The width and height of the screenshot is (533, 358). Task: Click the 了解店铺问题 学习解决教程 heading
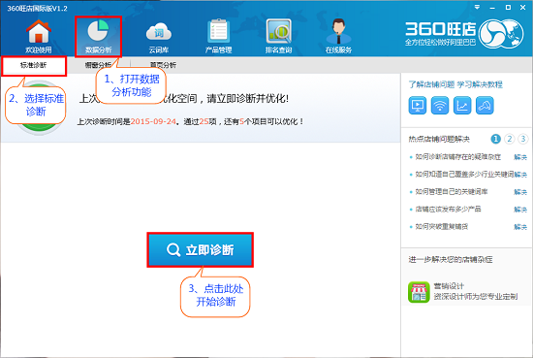[x=455, y=84]
